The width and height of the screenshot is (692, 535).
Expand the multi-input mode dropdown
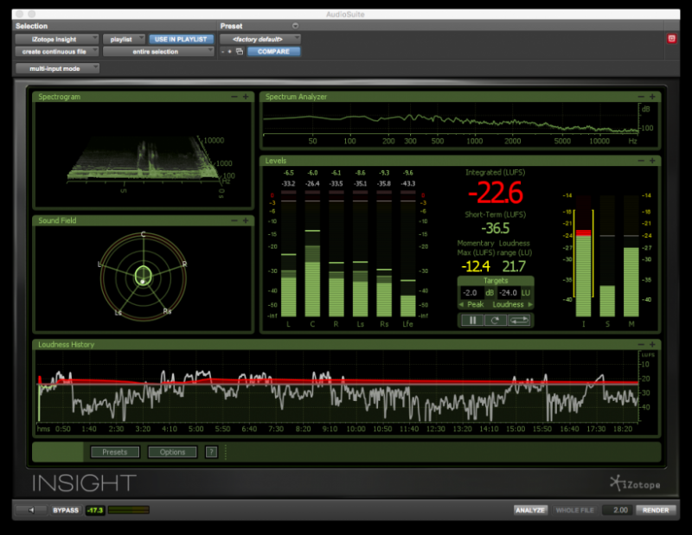57,68
